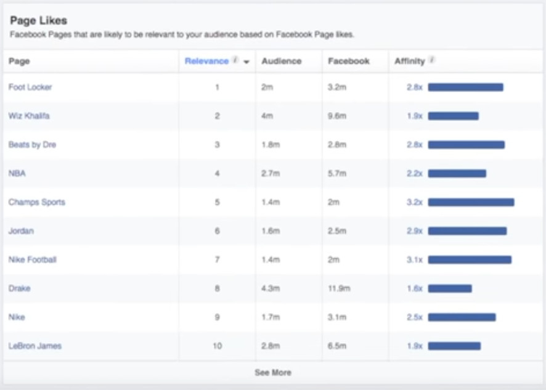
Task: Click the 6.5m Facebook value
Action: point(336,346)
